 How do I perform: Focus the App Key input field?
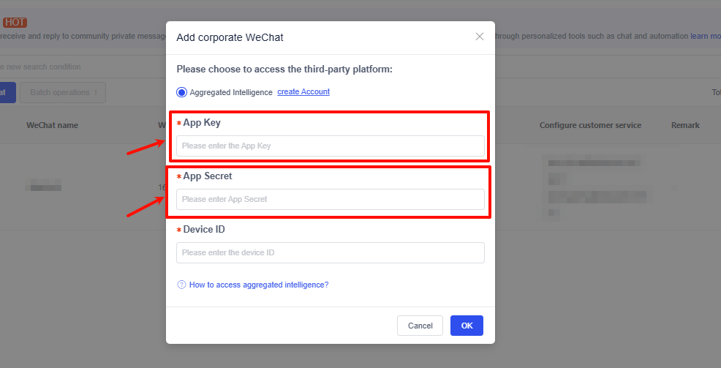(330, 146)
